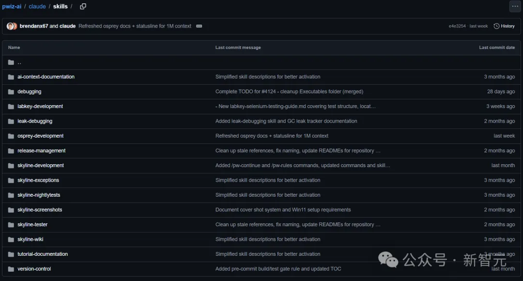Go to parent directory via .. row
The height and width of the screenshot is (281, 523).
[x=19, y=62]
